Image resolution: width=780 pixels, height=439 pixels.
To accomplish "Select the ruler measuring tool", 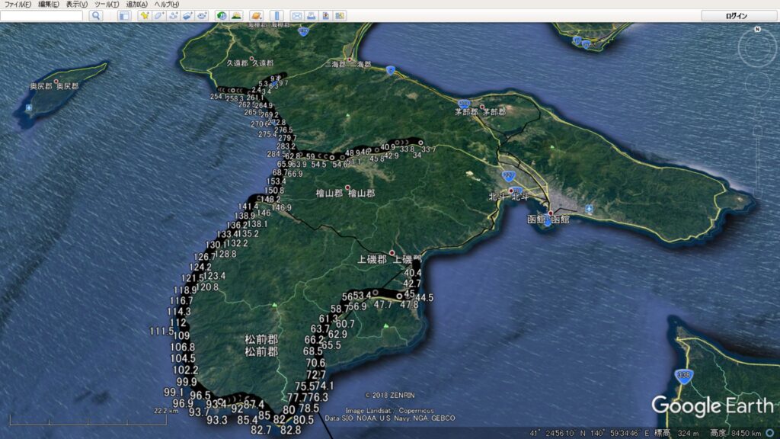I will tap(277, 15).
